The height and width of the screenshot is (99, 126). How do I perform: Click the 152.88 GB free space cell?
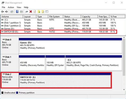[103, 28]
